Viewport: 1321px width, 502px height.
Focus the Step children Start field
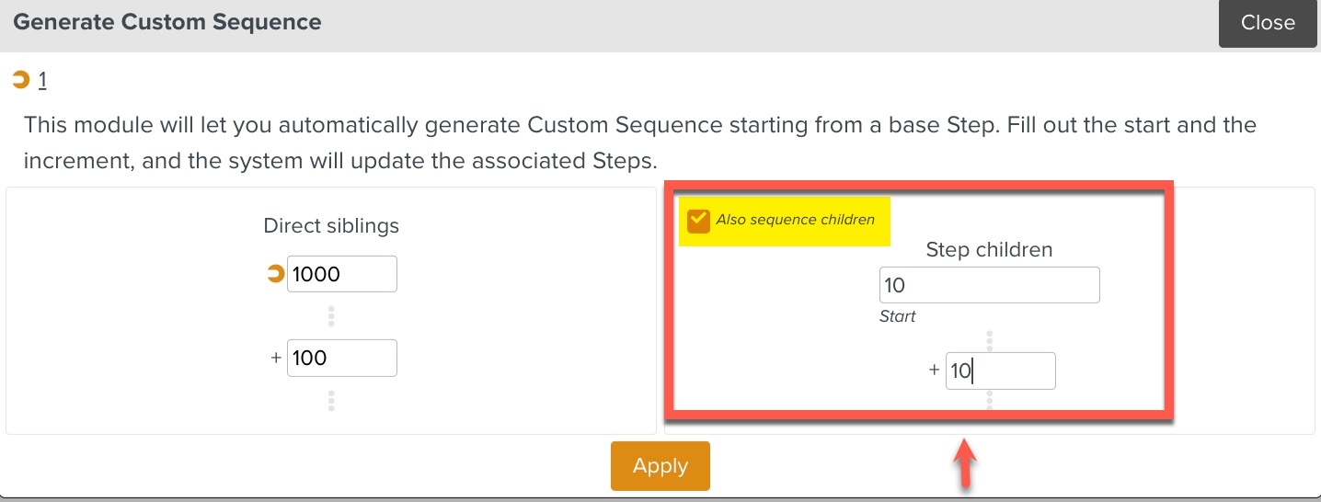pyautogui.click(x=989, y=285)
